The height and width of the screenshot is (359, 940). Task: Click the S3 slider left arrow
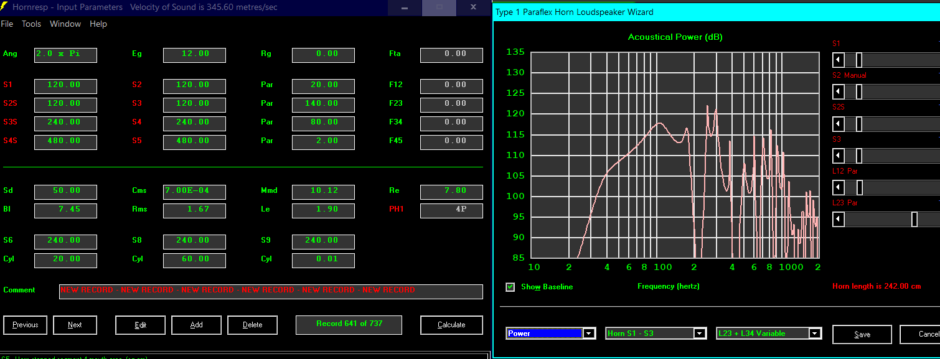click(839, 156)
